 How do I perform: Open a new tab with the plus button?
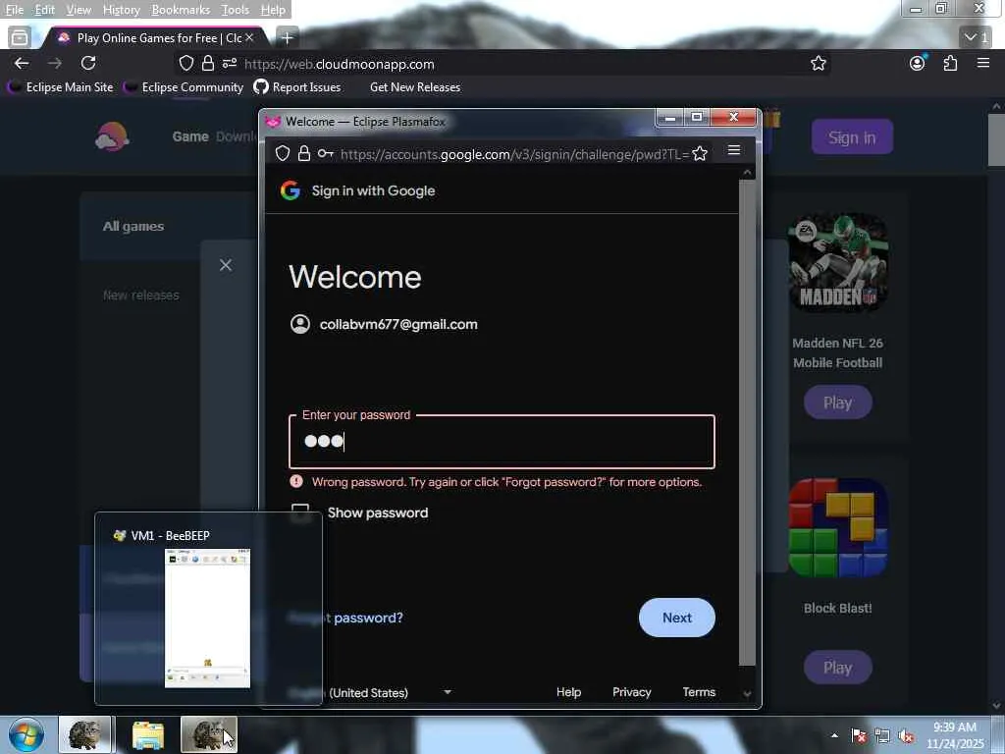288,38
